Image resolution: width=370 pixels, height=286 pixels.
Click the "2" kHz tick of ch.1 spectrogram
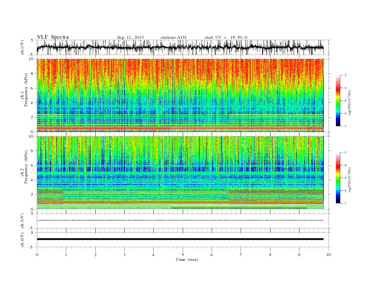(x=32, y=117)
